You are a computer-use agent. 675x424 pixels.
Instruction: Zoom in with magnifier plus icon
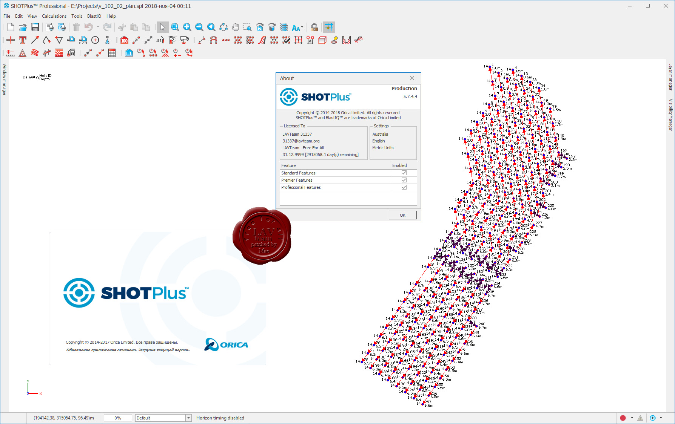(x=187, y=27)
